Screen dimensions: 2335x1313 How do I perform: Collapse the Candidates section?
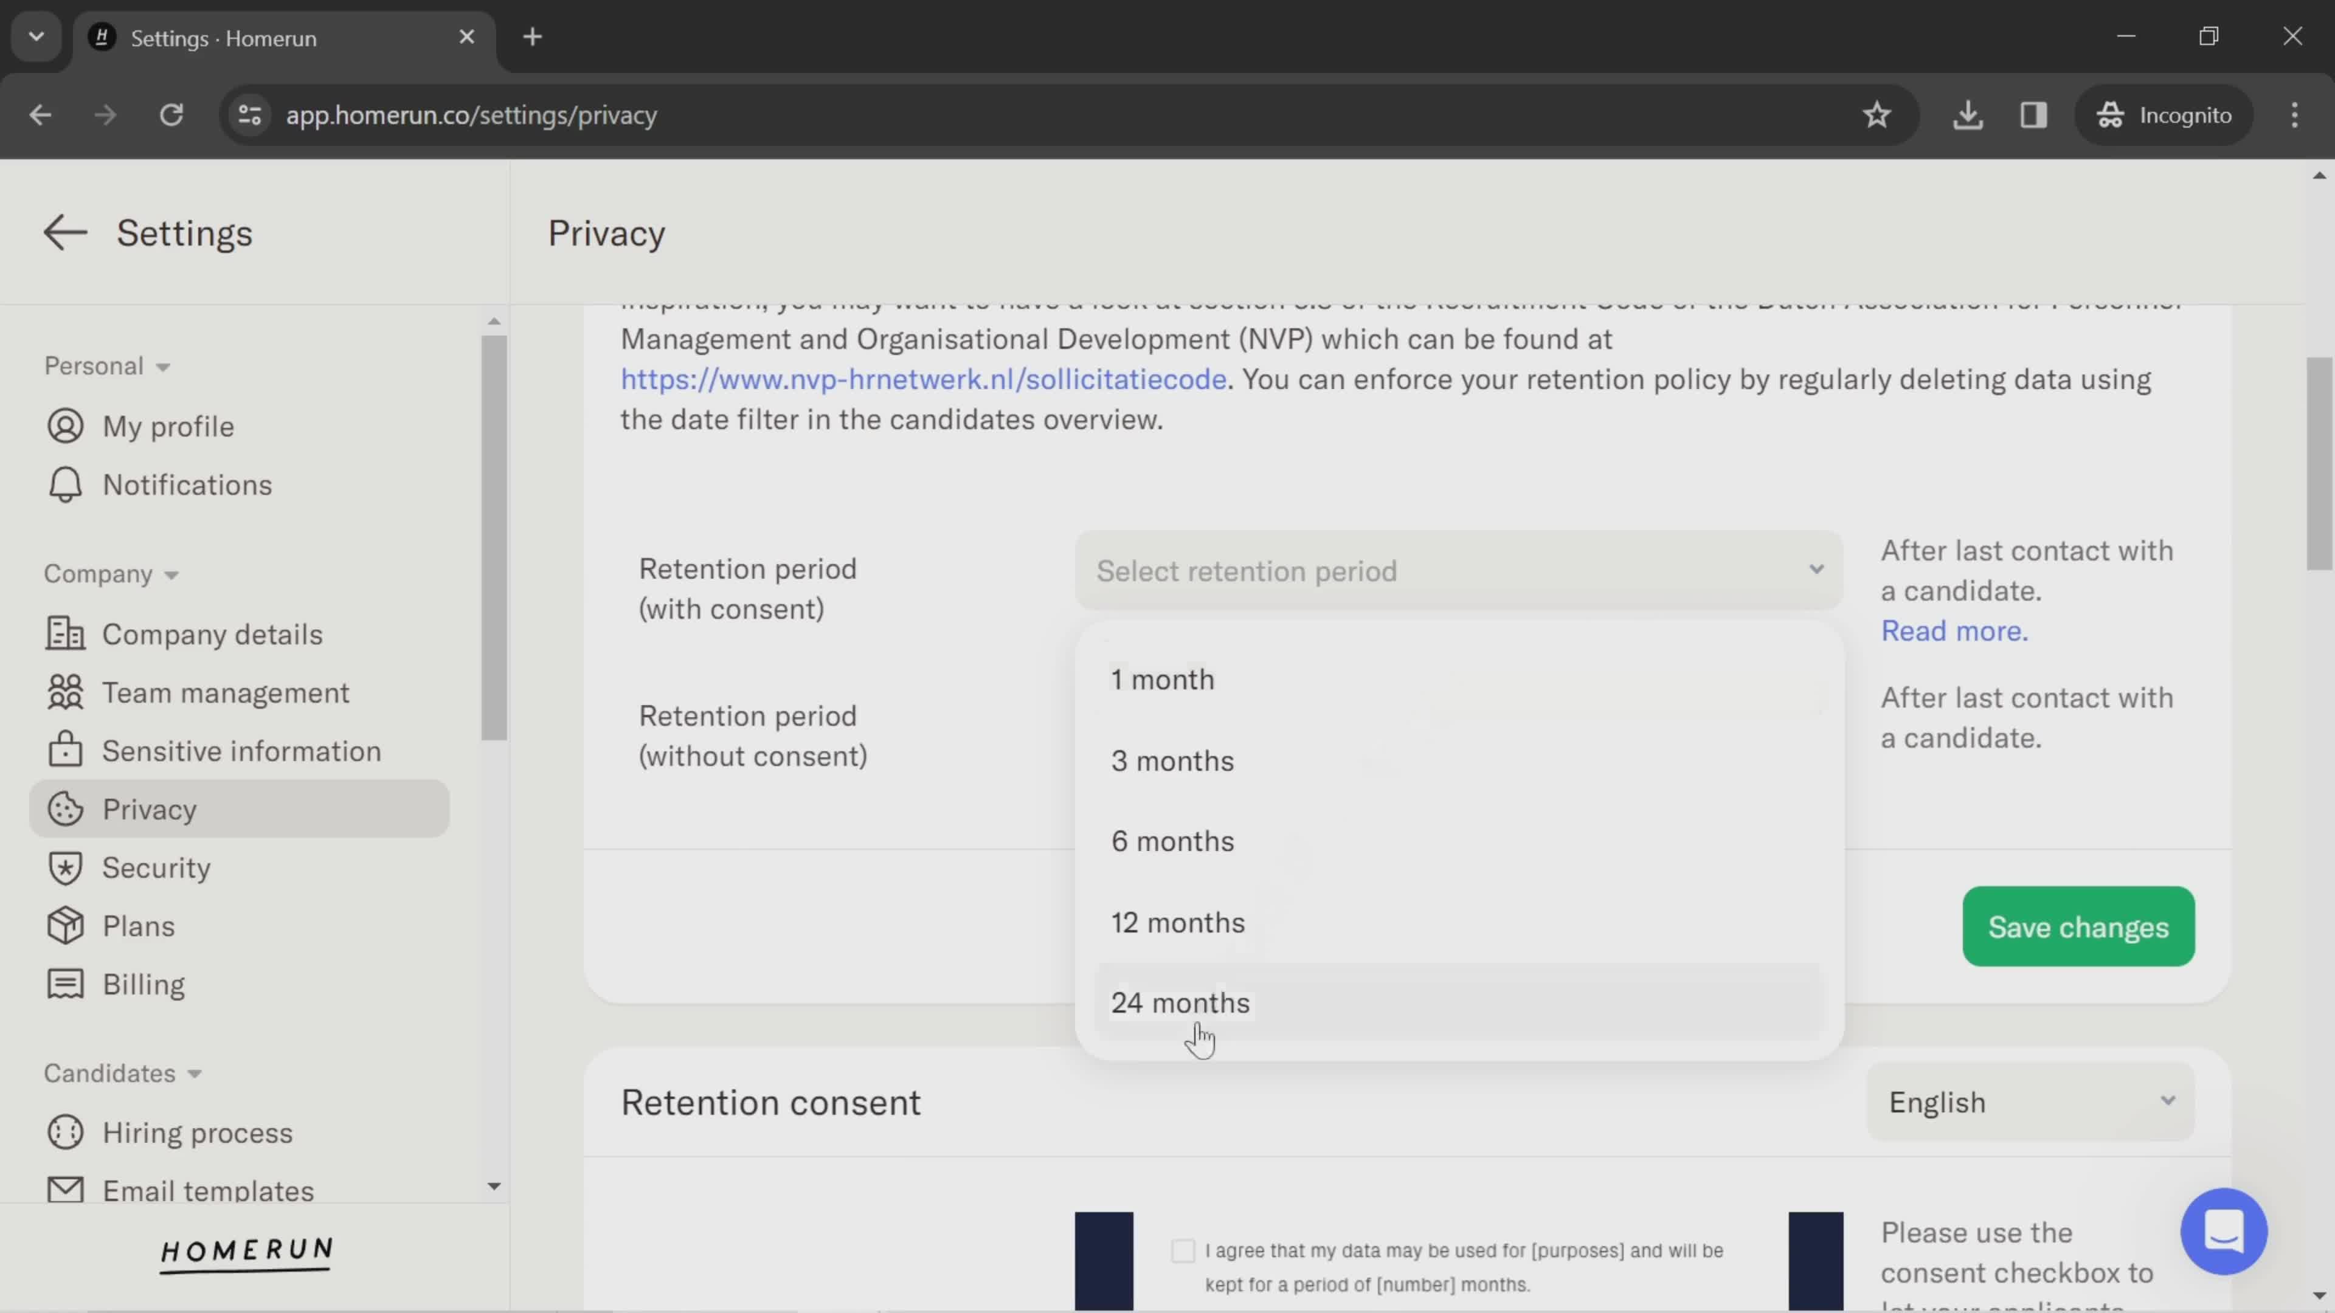pyautogui.click(x=122, y=1073)
